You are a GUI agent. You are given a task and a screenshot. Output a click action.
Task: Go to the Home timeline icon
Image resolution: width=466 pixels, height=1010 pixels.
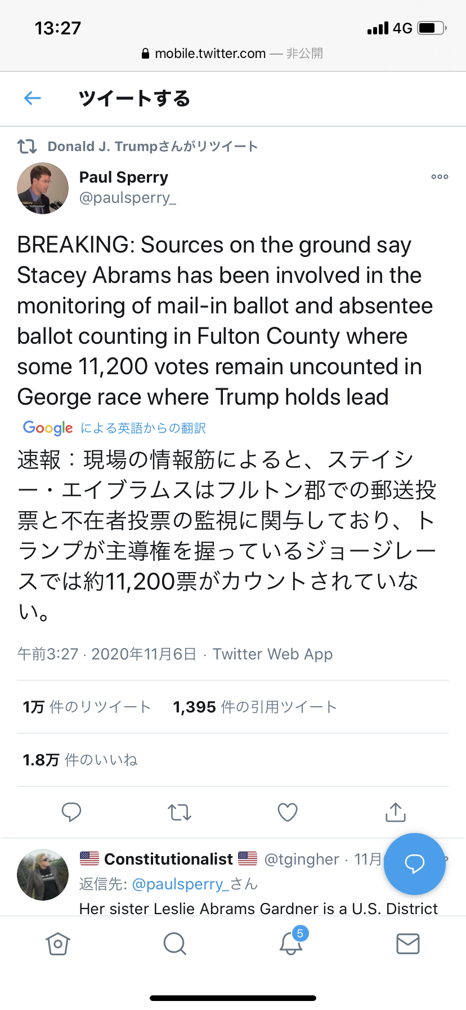[x=58, y=943]
